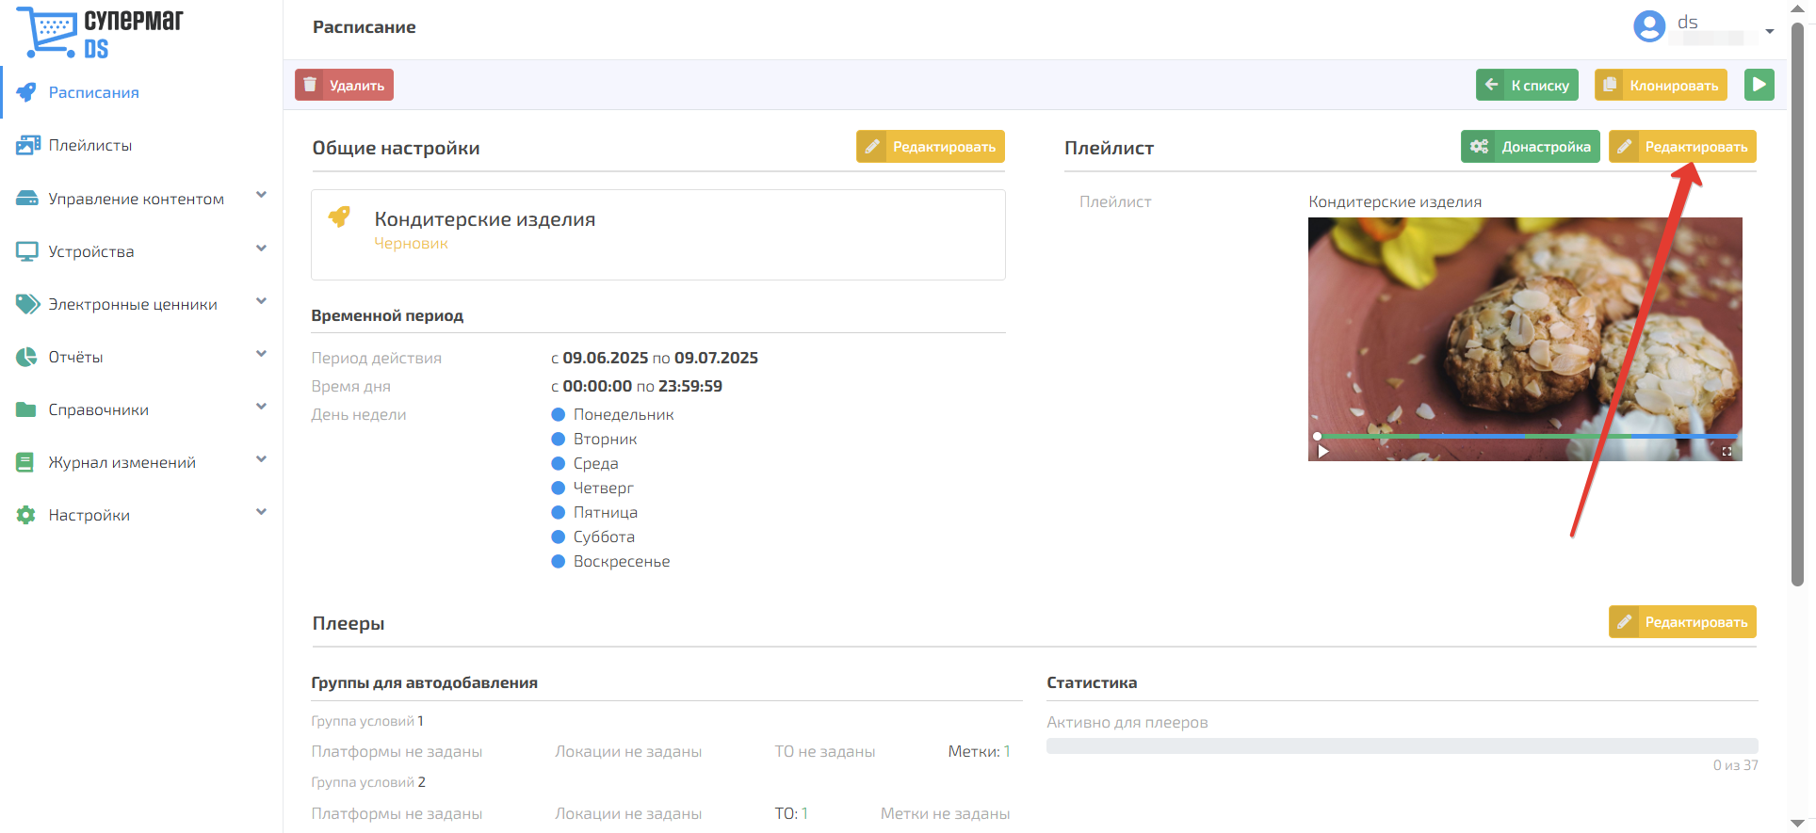
Task: Open the Справочники menu item
Action: (x=141, y=409)
